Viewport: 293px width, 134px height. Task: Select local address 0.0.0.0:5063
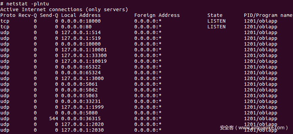[80, 96]
